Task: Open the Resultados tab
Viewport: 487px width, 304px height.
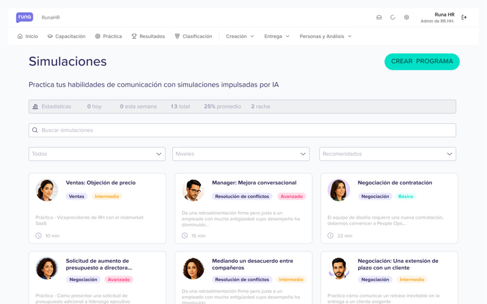Action: coord(148,36)
